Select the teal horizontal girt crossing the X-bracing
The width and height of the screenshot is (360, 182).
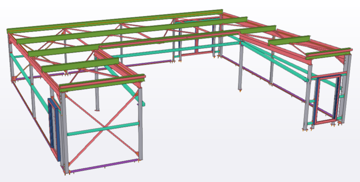point(103,129)
